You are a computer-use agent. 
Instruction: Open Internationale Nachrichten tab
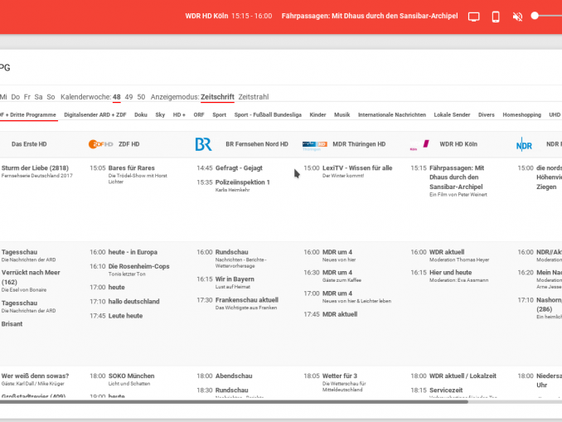[x=392, y=114]
